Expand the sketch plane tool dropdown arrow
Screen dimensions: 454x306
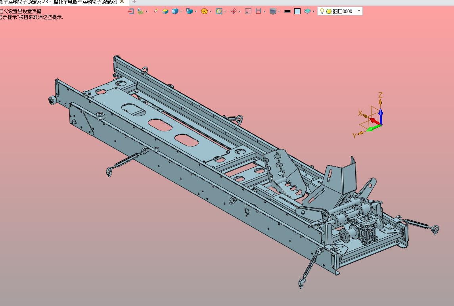[x=146, y=11]
